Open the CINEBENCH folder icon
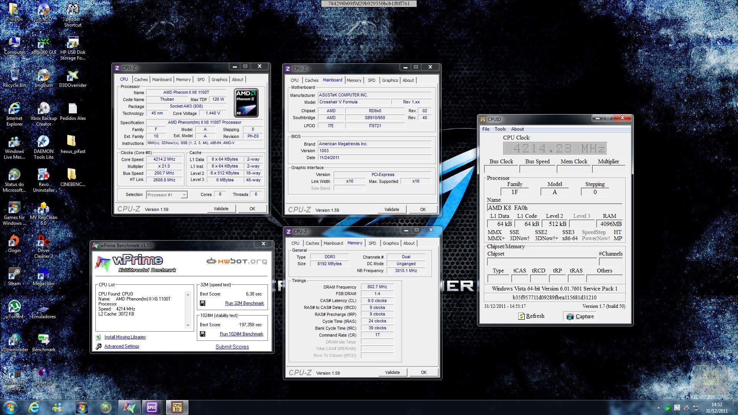Image resolution: width=738 pixels, height=415 pixels. click(x=73, y=178)
